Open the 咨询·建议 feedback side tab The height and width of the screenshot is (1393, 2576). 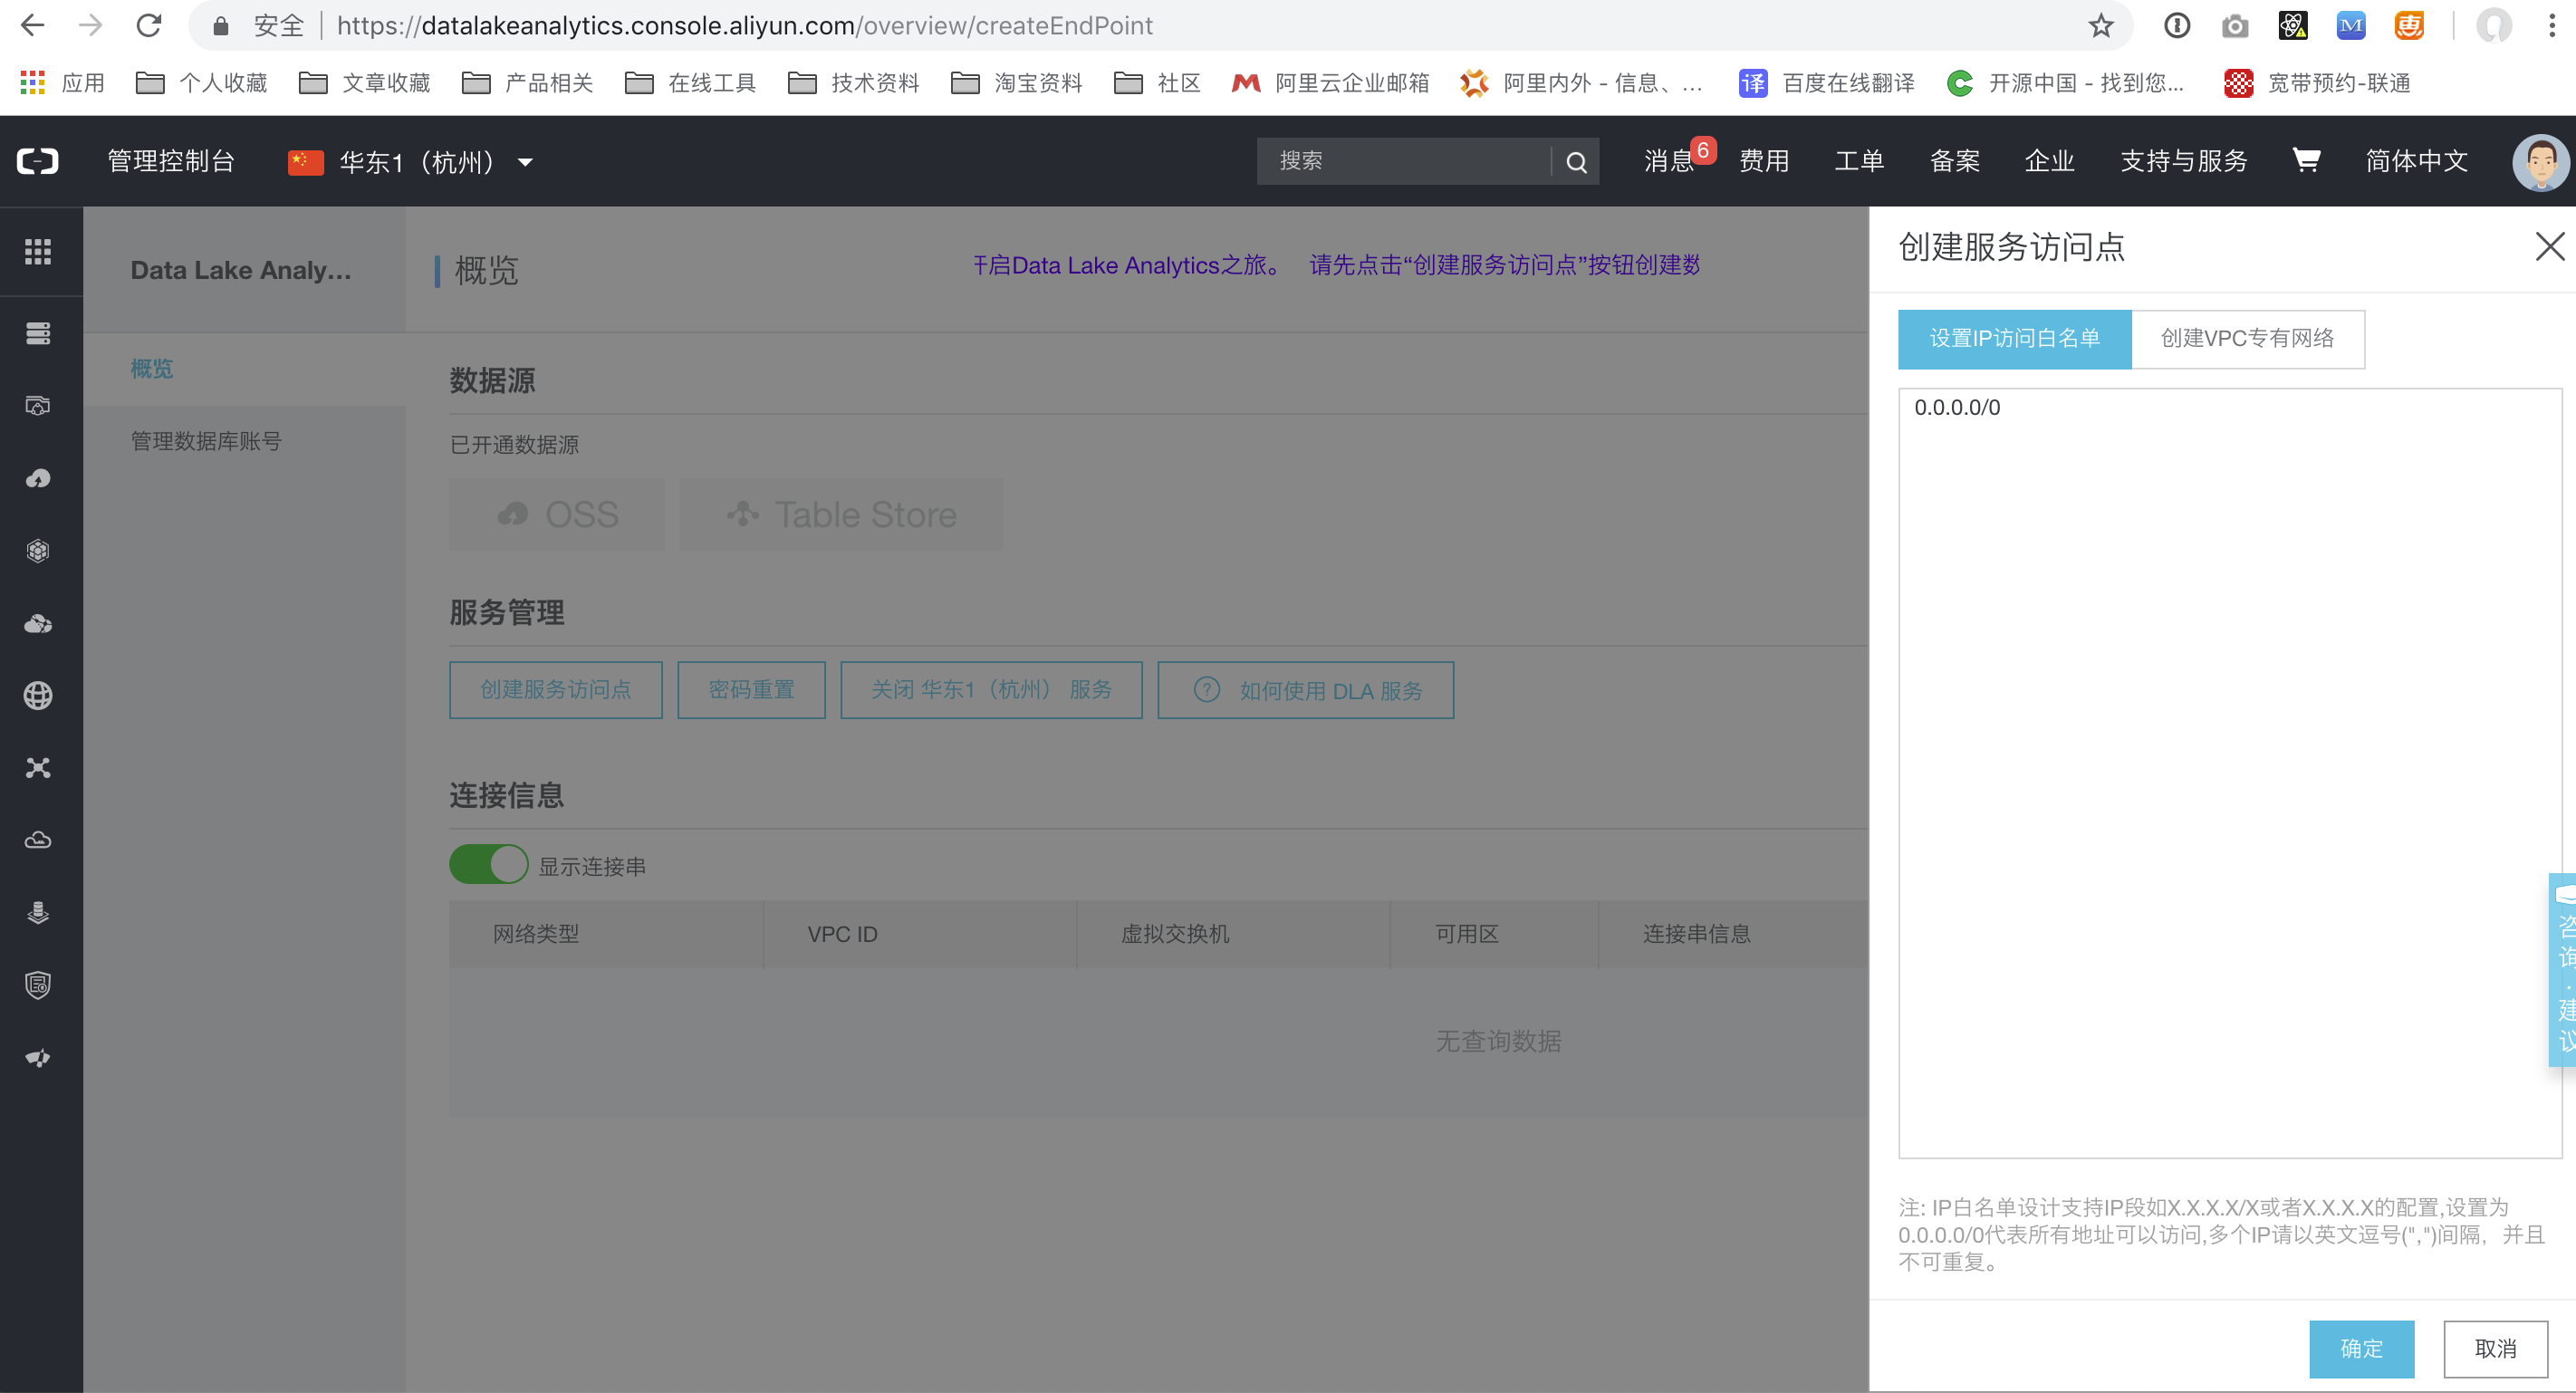[x=2562, y=968]
